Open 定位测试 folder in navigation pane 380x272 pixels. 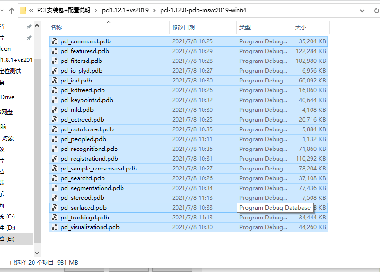[x=10, y=71]
